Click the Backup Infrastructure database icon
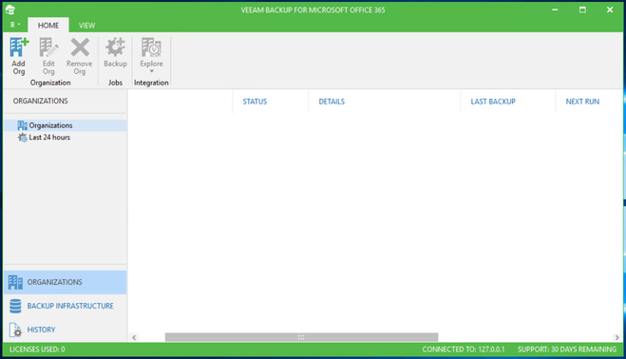Viewport: 626px width, 359px height. tap(15, 306)
